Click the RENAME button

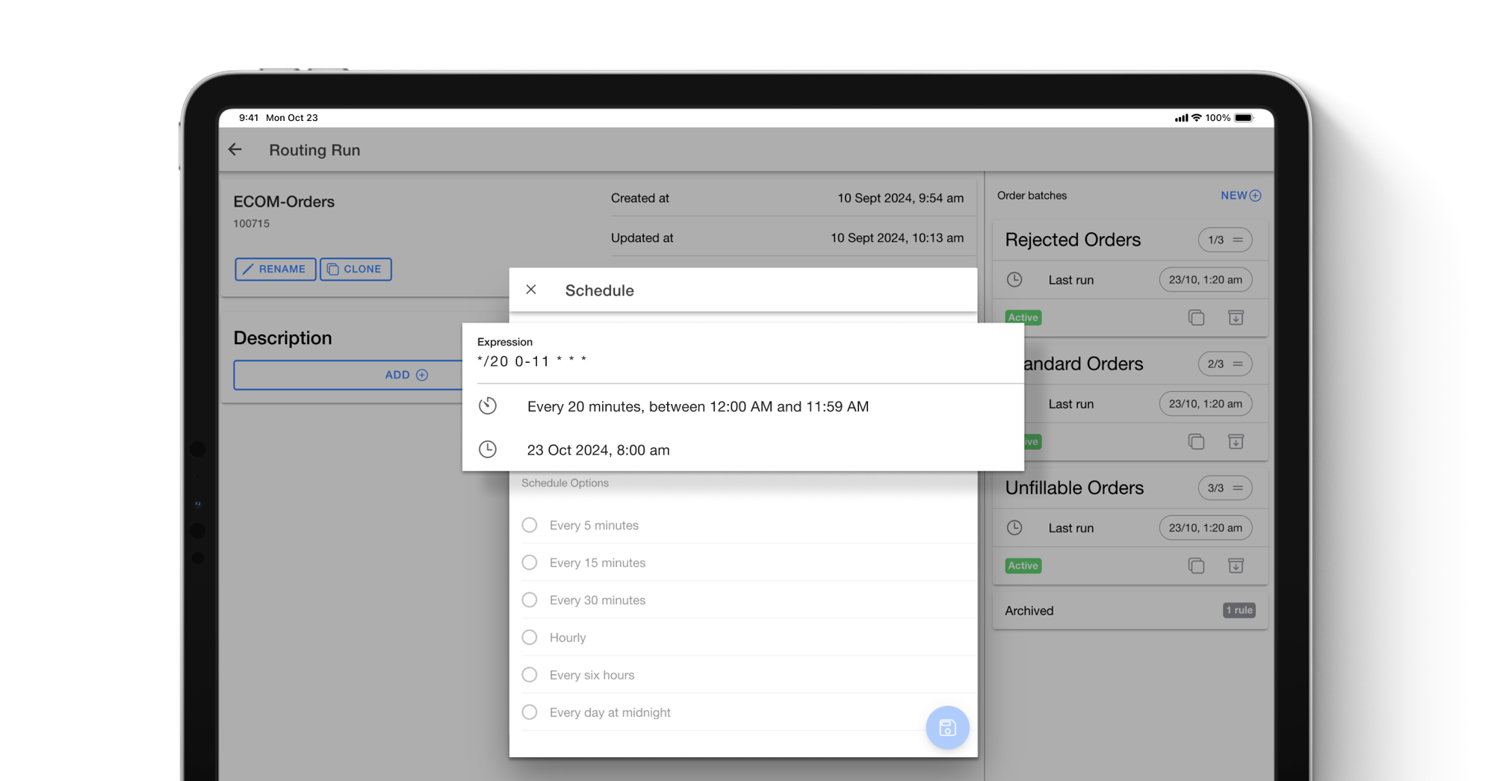click(275, 269)
